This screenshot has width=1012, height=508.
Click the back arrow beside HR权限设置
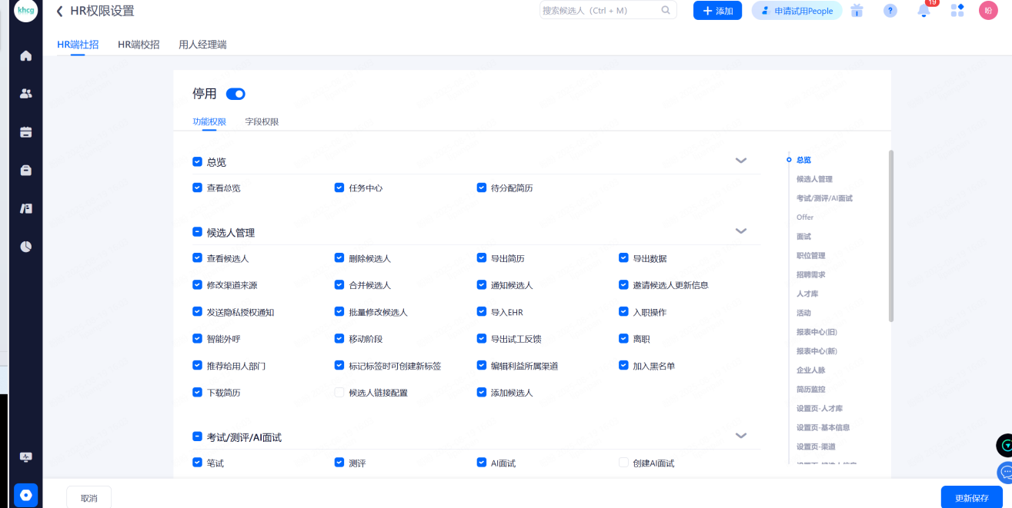[x=59, y=11]
